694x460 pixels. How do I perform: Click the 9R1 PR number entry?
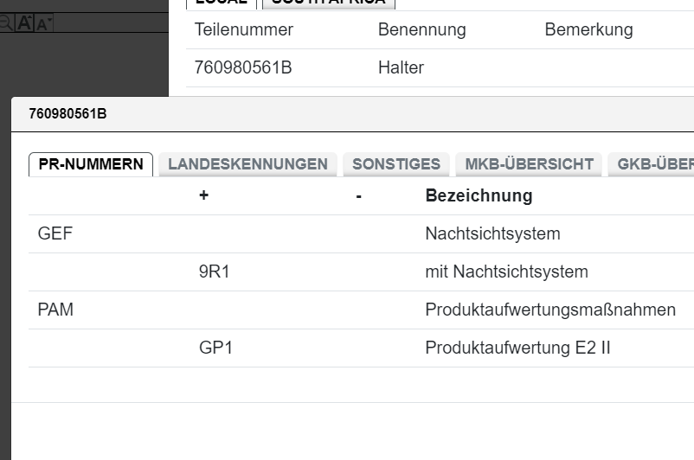coord(215,272)
